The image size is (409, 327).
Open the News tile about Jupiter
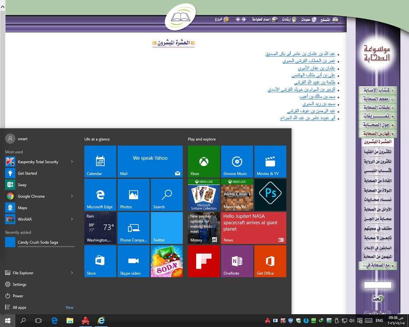(254, 228)
